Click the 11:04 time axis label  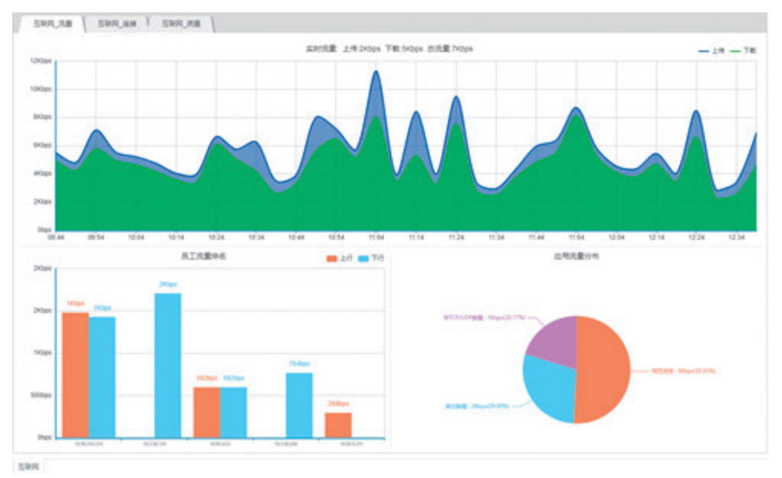pos(376,237)
